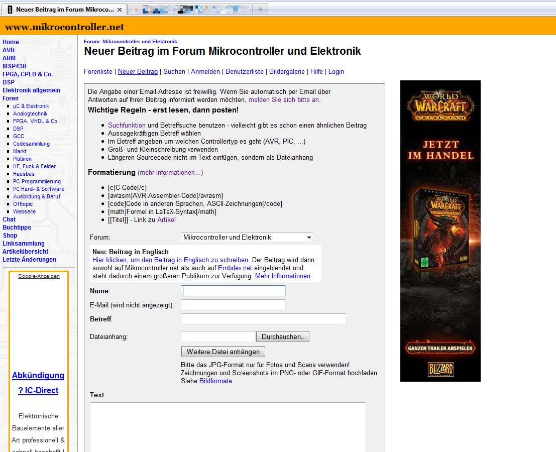
Task: Go to MSP430 section
Action: point(14,66)
